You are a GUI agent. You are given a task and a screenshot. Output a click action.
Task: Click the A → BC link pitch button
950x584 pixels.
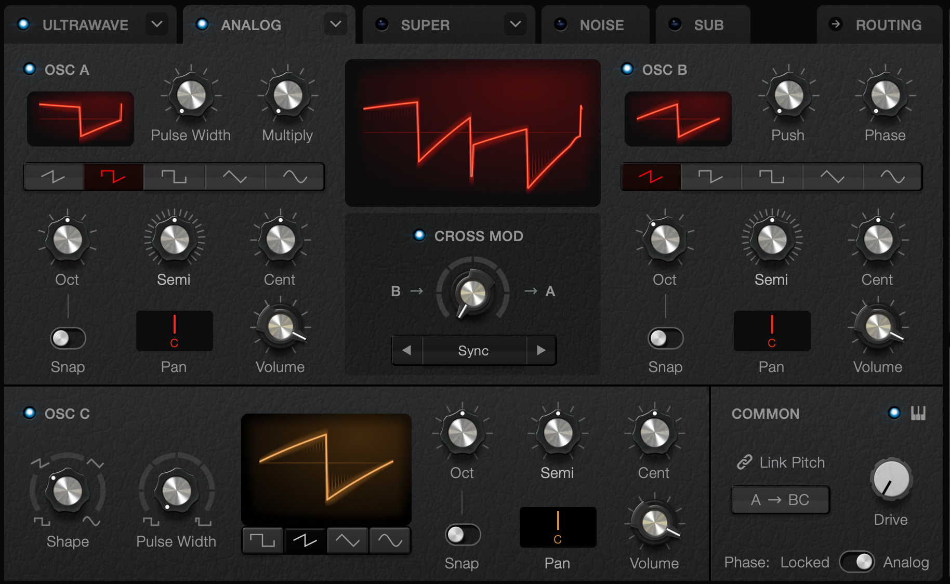pos(780,500)
